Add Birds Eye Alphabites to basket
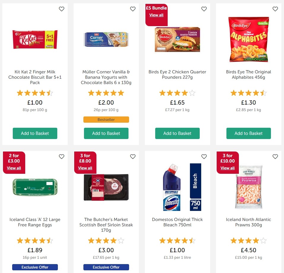This screenshot has height=273, width=284. (x=248, y=133)
